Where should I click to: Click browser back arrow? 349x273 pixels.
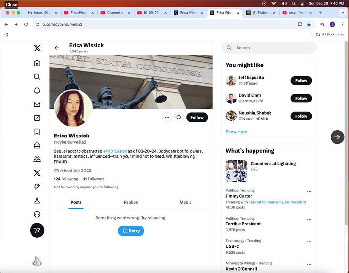(6, 25)
